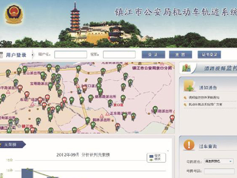This screenshot has width=237, height=178.
Task: Click warning triangle left of 正东路派出所 label
Action: [108, 114]
